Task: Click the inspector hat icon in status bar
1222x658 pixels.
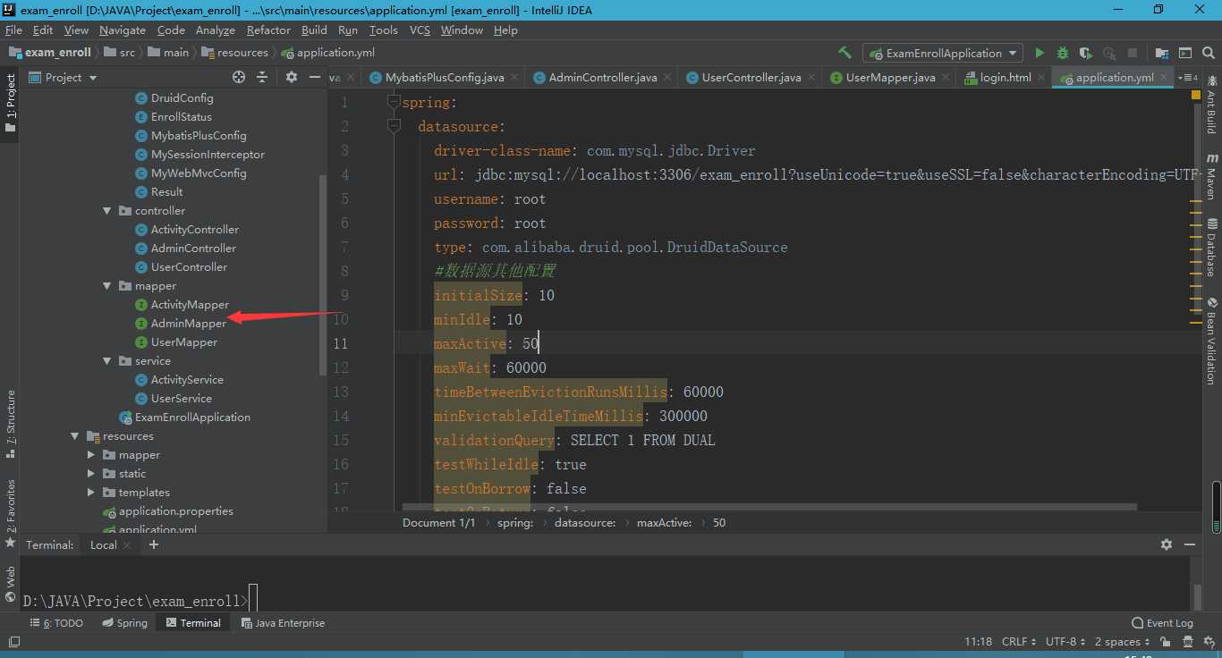Action: 1188,641
